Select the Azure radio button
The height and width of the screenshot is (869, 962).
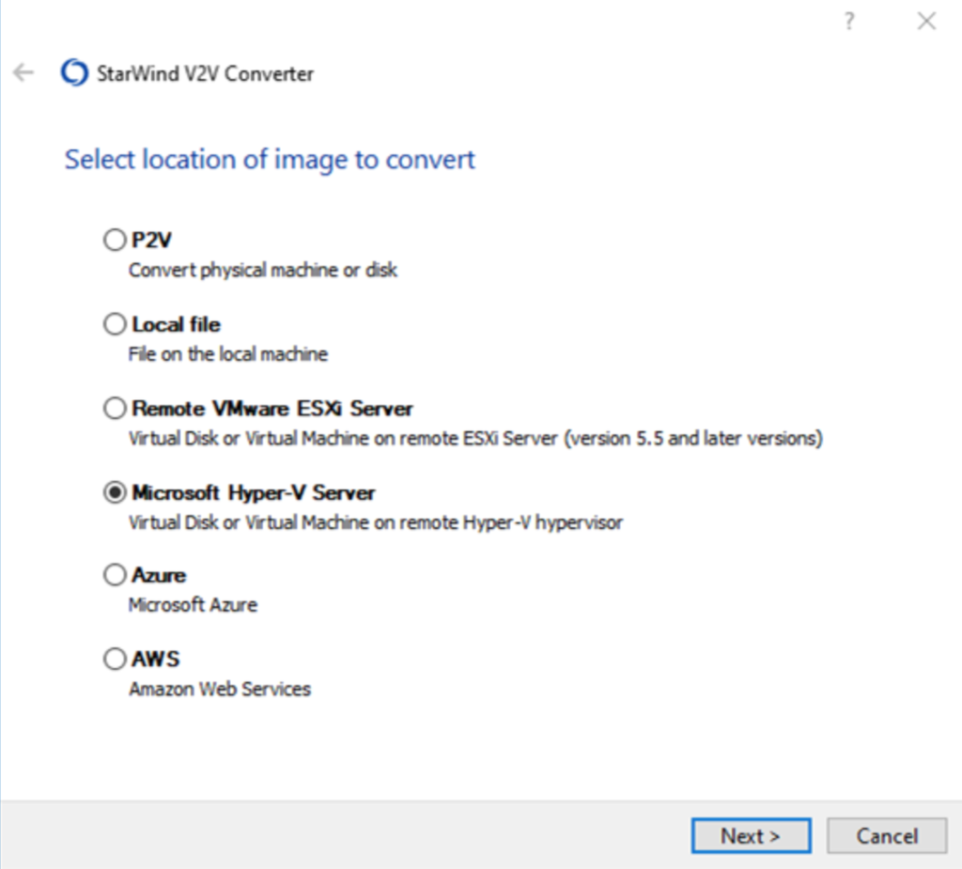[x=115, y=575]
